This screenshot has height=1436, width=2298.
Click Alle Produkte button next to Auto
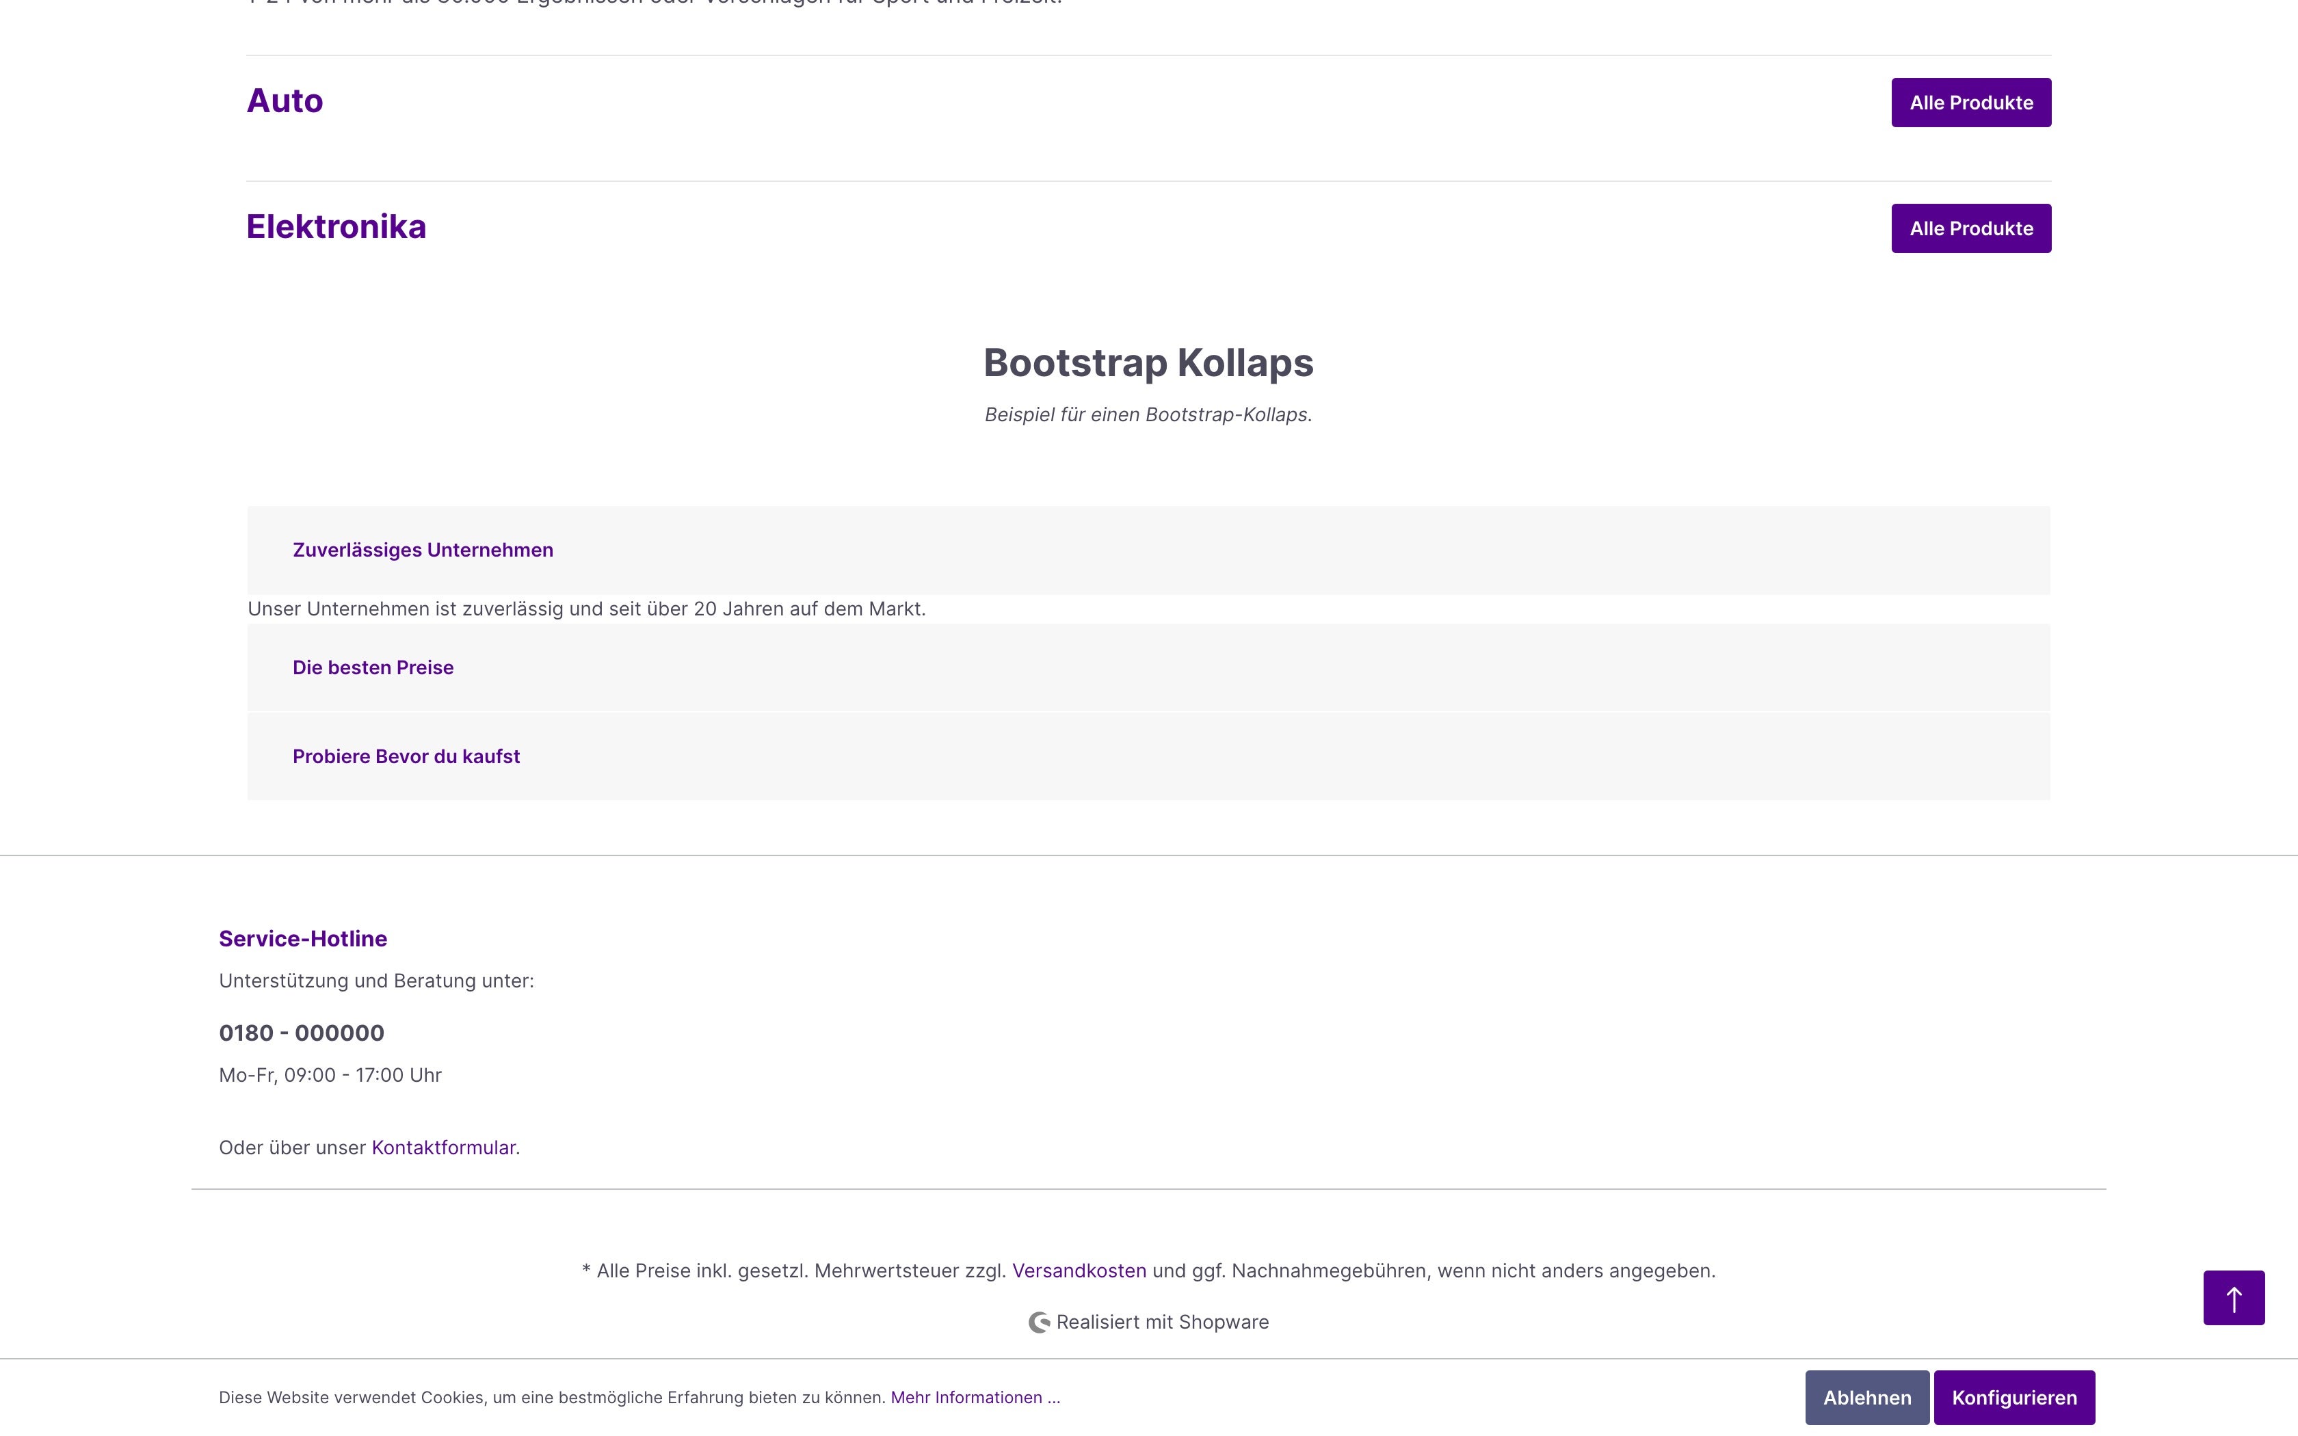pos(1970,103)
